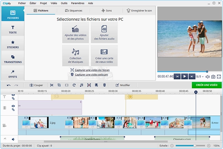Screen dimensions: 223x149
Task: Click the undo arrow in toolbar
Action: (8, 85)
